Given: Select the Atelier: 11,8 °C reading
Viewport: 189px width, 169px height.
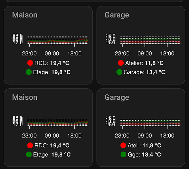Looking at the screenshot, I should pyautogui.click(x=144, y=63).
